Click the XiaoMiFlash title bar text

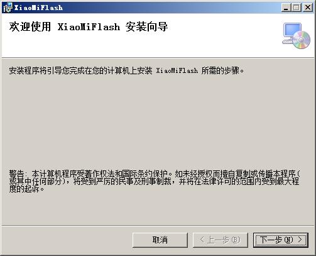pyautogui.click(x=38, y=8)
